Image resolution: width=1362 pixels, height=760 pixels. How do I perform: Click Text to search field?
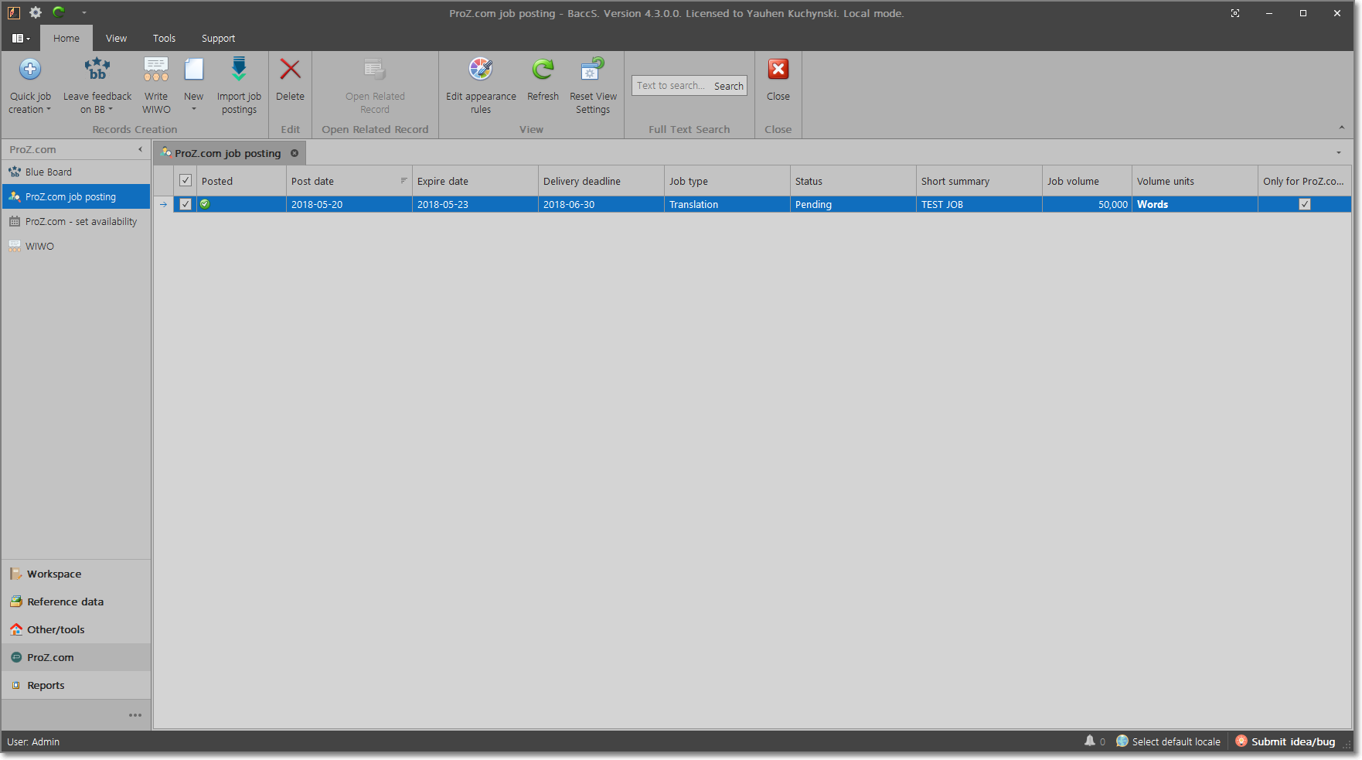pos(671,86)
